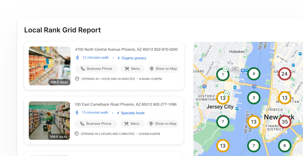Select the orange 13 marker below Phillip St
The width and height of the screenshot is (303, 156).
pyautogui.click(x=223, y=146)
